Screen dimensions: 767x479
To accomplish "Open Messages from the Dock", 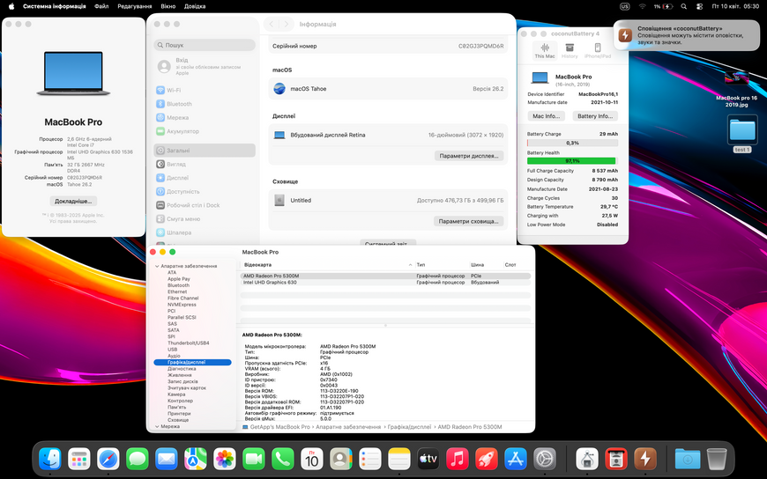I will click(x=137, y=459).
